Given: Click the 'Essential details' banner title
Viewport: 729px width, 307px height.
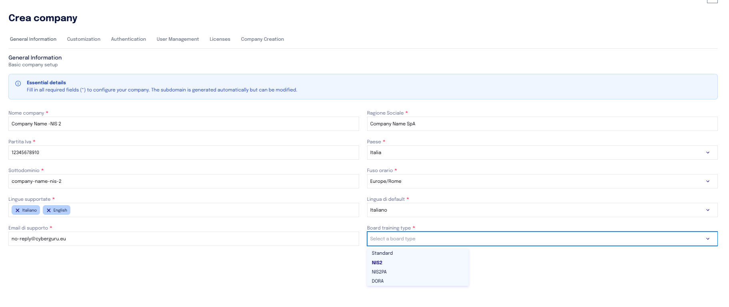Looking at the screenshot, I should (46, 83).
